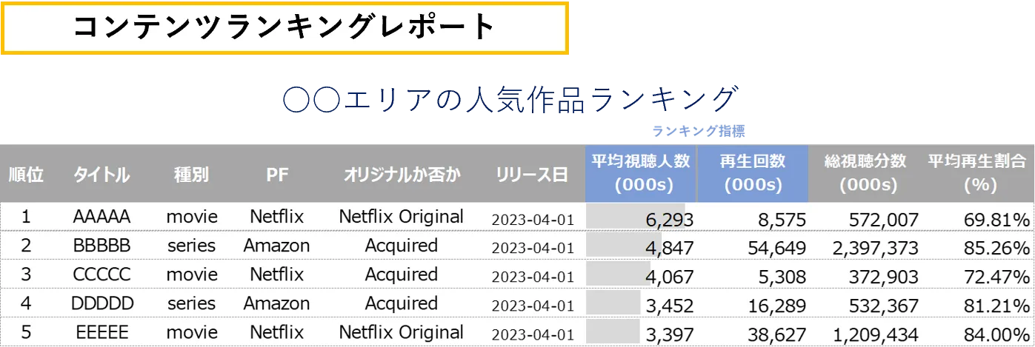Select the Netflix Original cell for EEEEE
This screenshot has height=347, width=1035.
point(402,332)
